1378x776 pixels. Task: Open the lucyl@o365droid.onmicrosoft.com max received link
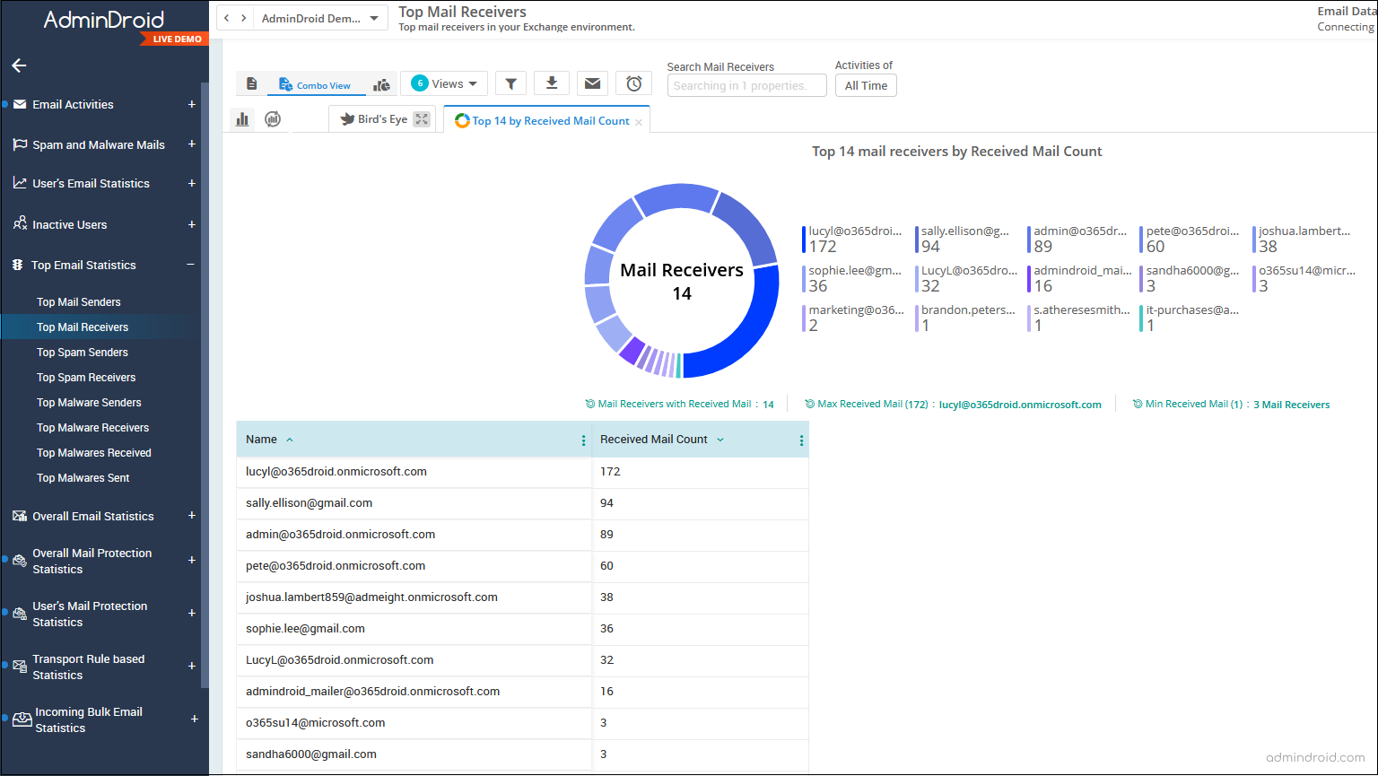1020,405
